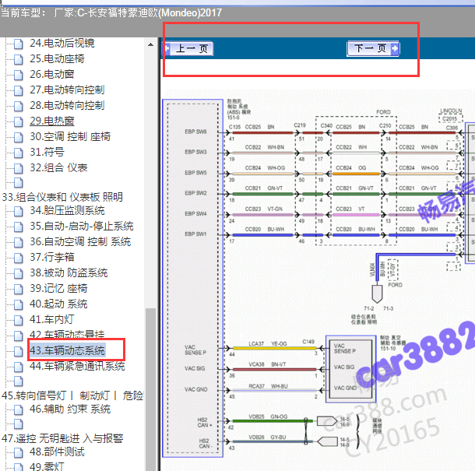The image size is (475, 471).
Task: Click document icon beside 48.部件测试
Action: point(19,452)
